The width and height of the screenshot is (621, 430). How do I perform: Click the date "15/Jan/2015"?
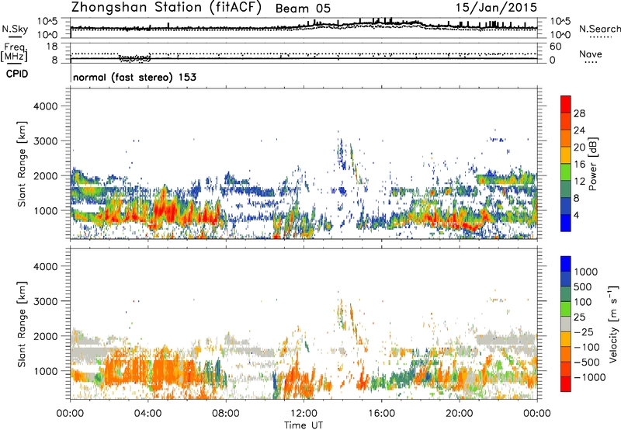pos(496,8)
